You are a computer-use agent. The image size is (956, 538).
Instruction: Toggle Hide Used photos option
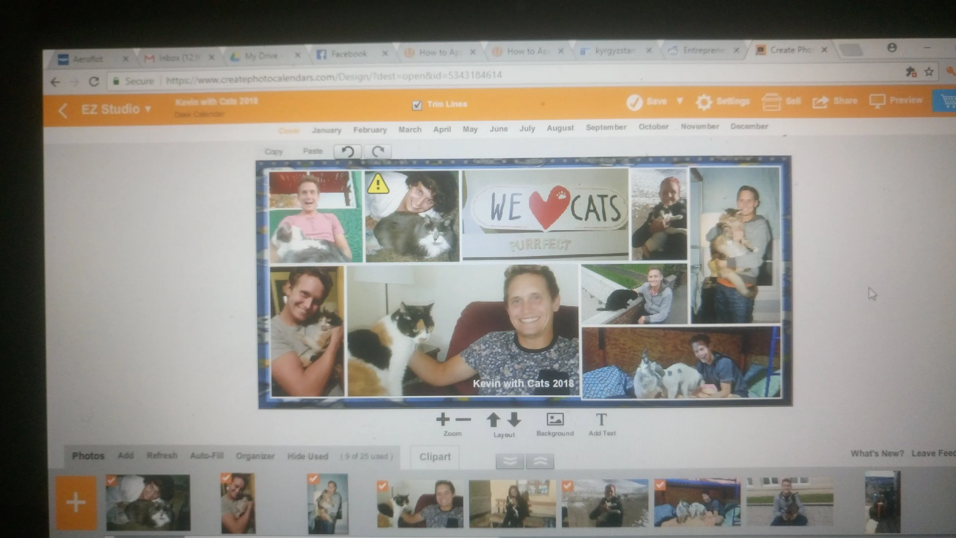307,456
